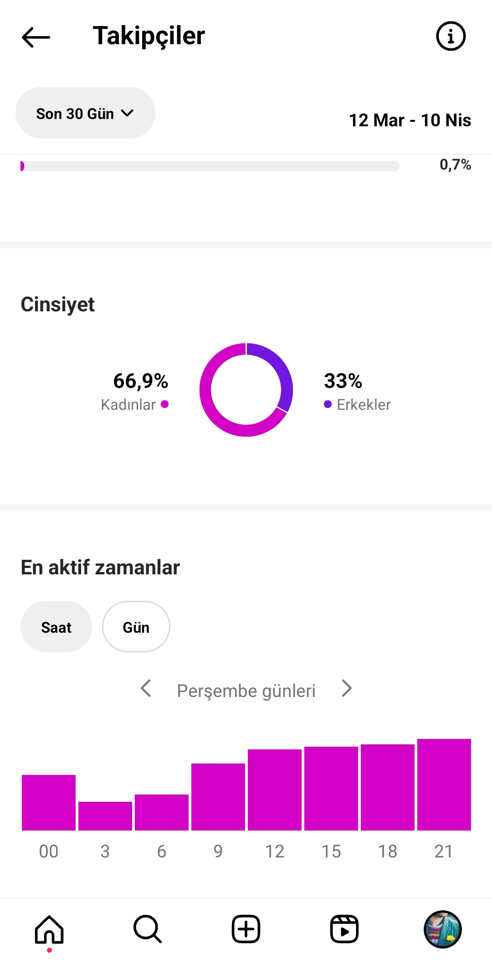Go back with the left arrow icon

36,37
